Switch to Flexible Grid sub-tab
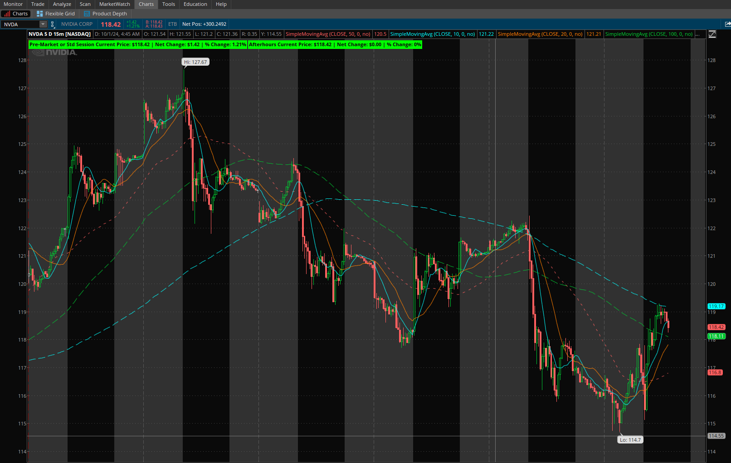The width and height of the screenshot is (731, 463). point(56,14)
